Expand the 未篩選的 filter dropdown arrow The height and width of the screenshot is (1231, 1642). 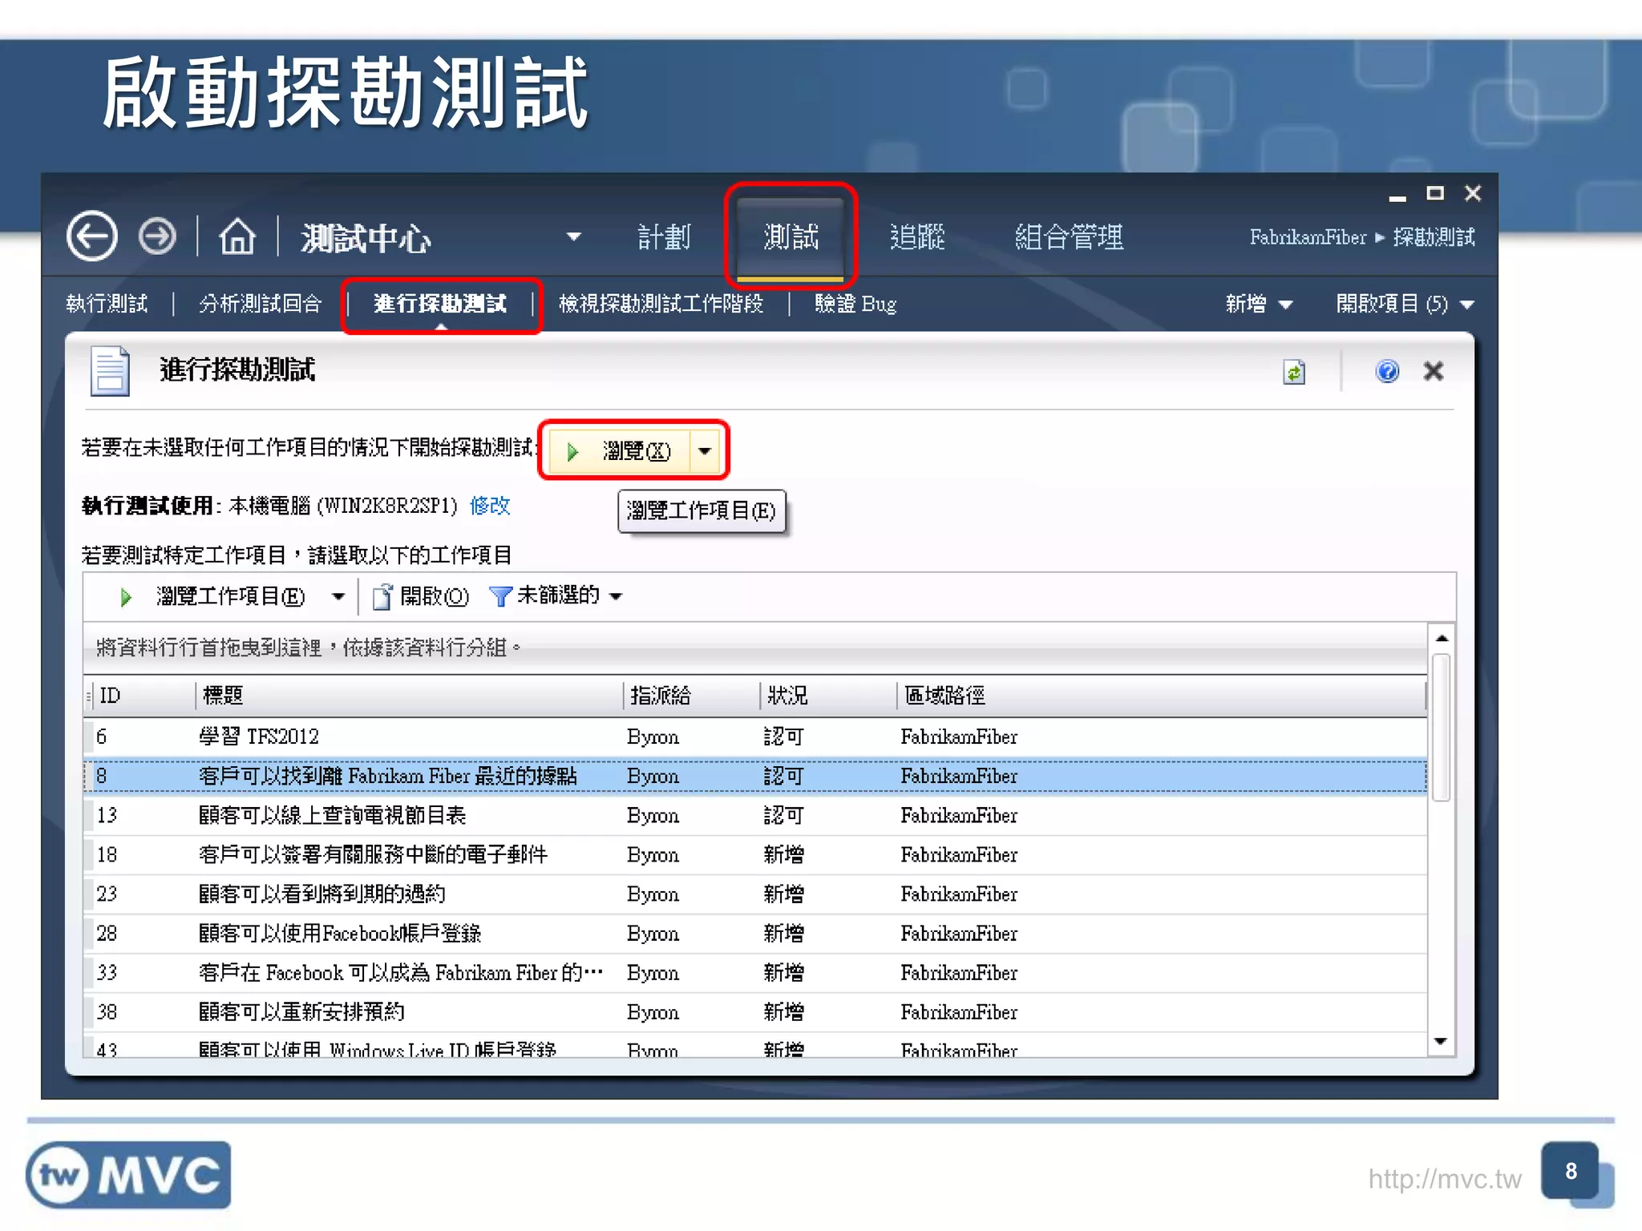click(616, 597)
